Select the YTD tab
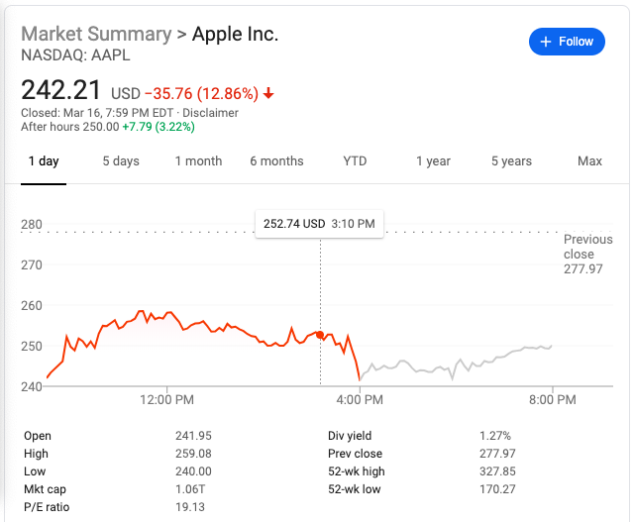The width and height of the screenshot is (634, 522). (x=355, y=161)
